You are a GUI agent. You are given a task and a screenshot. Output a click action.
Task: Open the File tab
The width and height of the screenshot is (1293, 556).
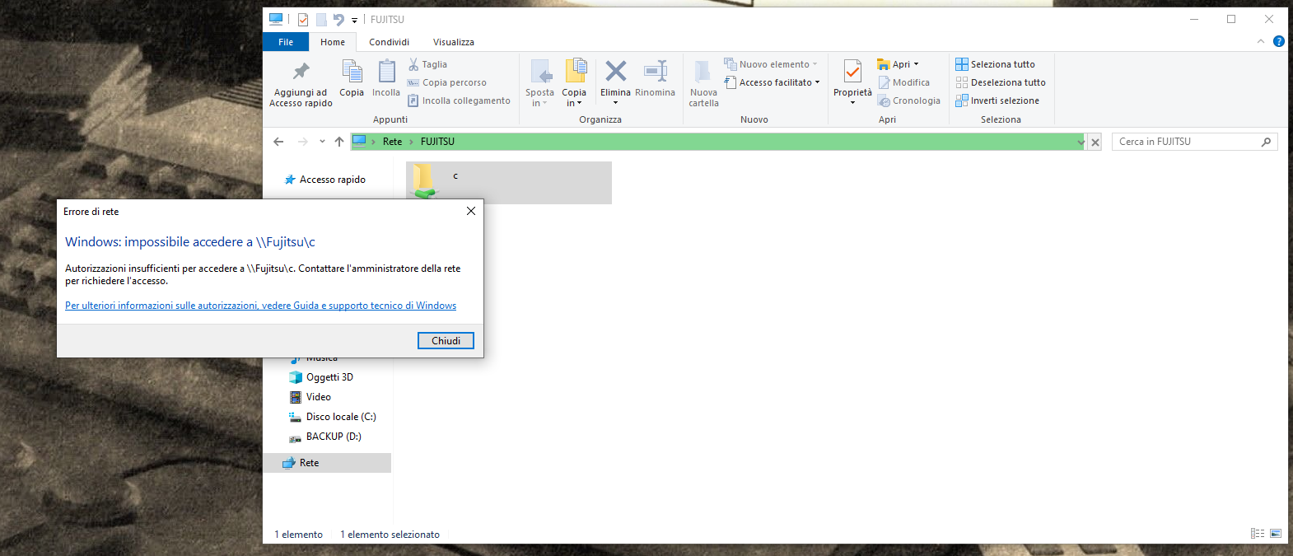pyautogui.click(x=286, y=42)
